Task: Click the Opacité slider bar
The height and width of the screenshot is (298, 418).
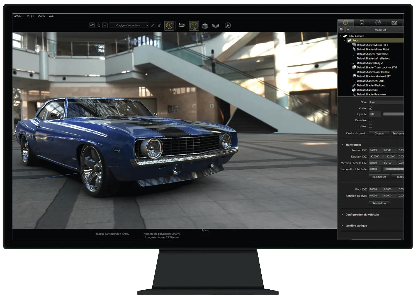Action: click(393, 114)
